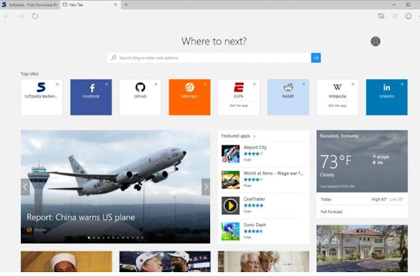Image resolution: width=420 pixels, height=276 pixels.
Task: Open the Sonic Dash app icon
Action: [230, 231]
